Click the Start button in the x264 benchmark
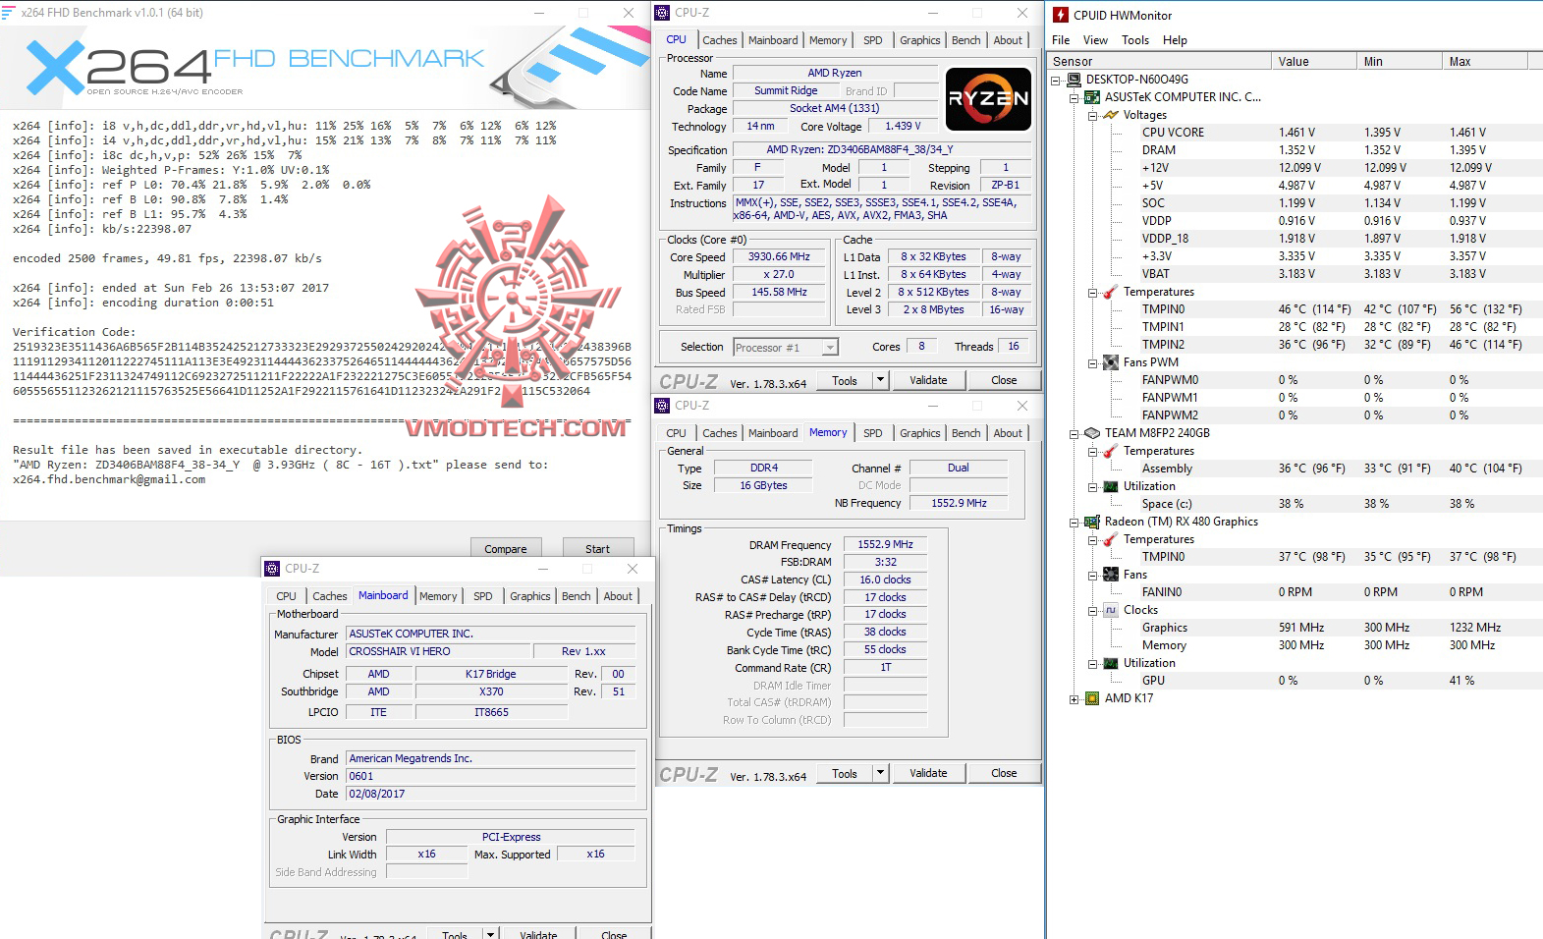This screenshot has width=1543, height=939. click(597, 549)
